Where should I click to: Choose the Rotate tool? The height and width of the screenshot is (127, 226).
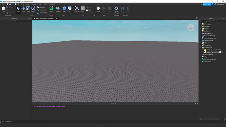tap(33, 9)
